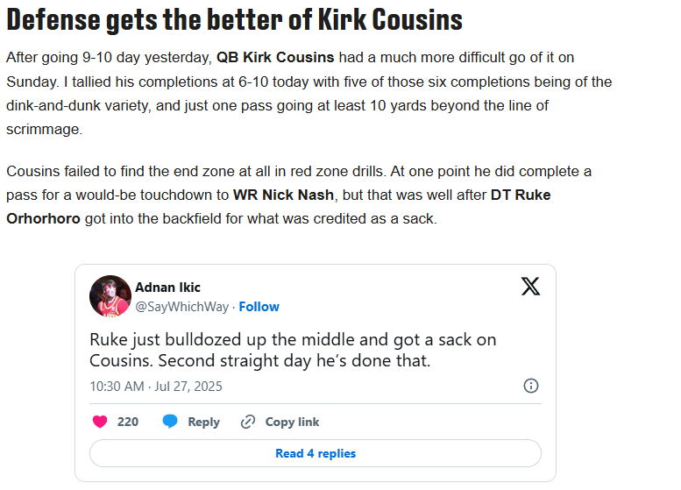Click the Copy link text

[x=292, y=422]
